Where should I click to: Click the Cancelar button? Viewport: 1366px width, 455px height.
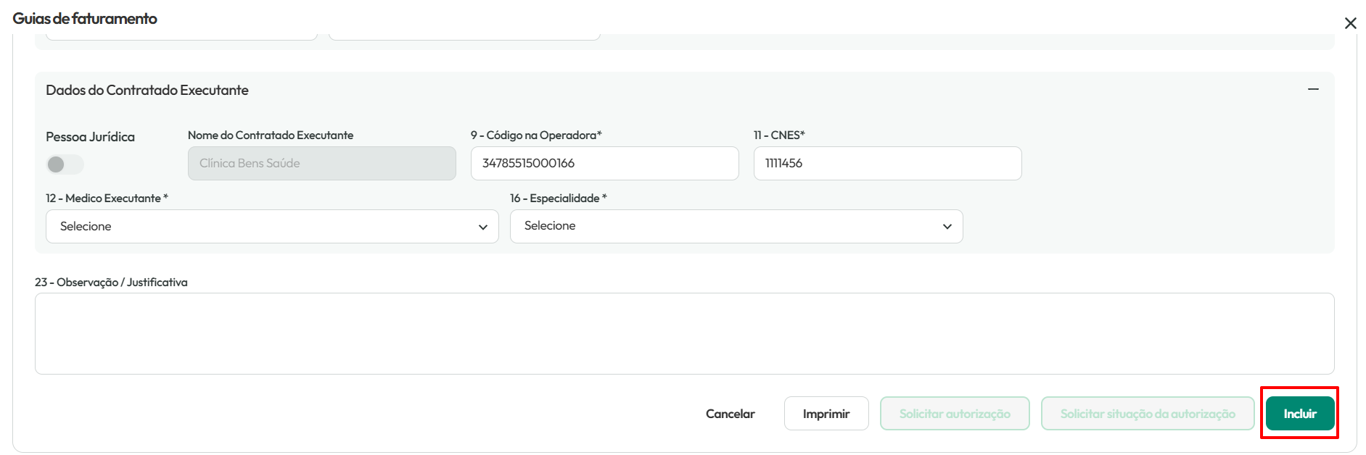[x=731, y=414]
